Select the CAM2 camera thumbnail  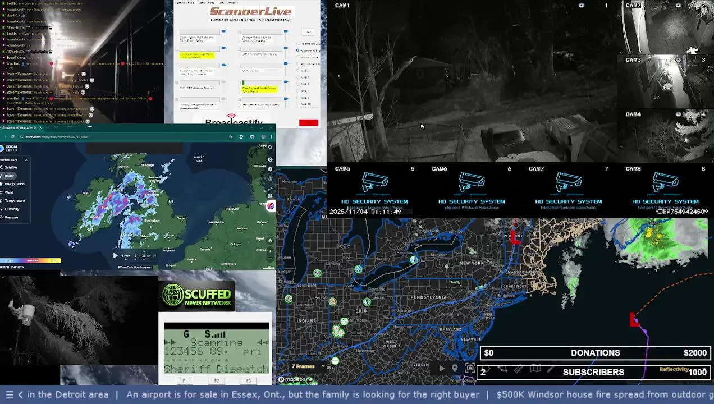pyautogui.click(x=666, y=27)
